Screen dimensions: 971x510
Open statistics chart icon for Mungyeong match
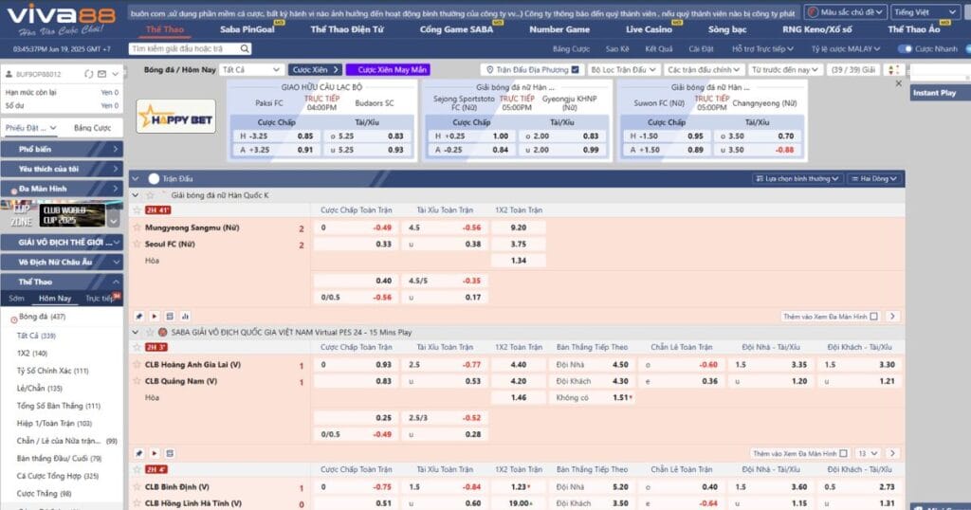185,317
